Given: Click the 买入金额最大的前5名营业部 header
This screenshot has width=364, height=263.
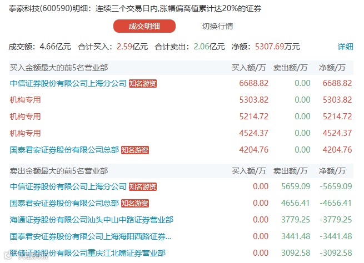Looking at the screenshot, I should coord(59,68).
